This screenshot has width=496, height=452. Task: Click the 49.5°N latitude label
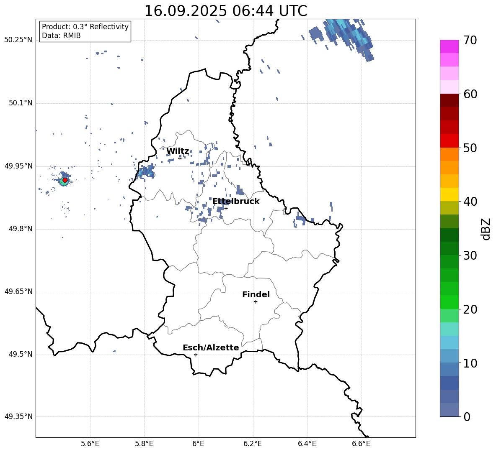pos(20,354)
